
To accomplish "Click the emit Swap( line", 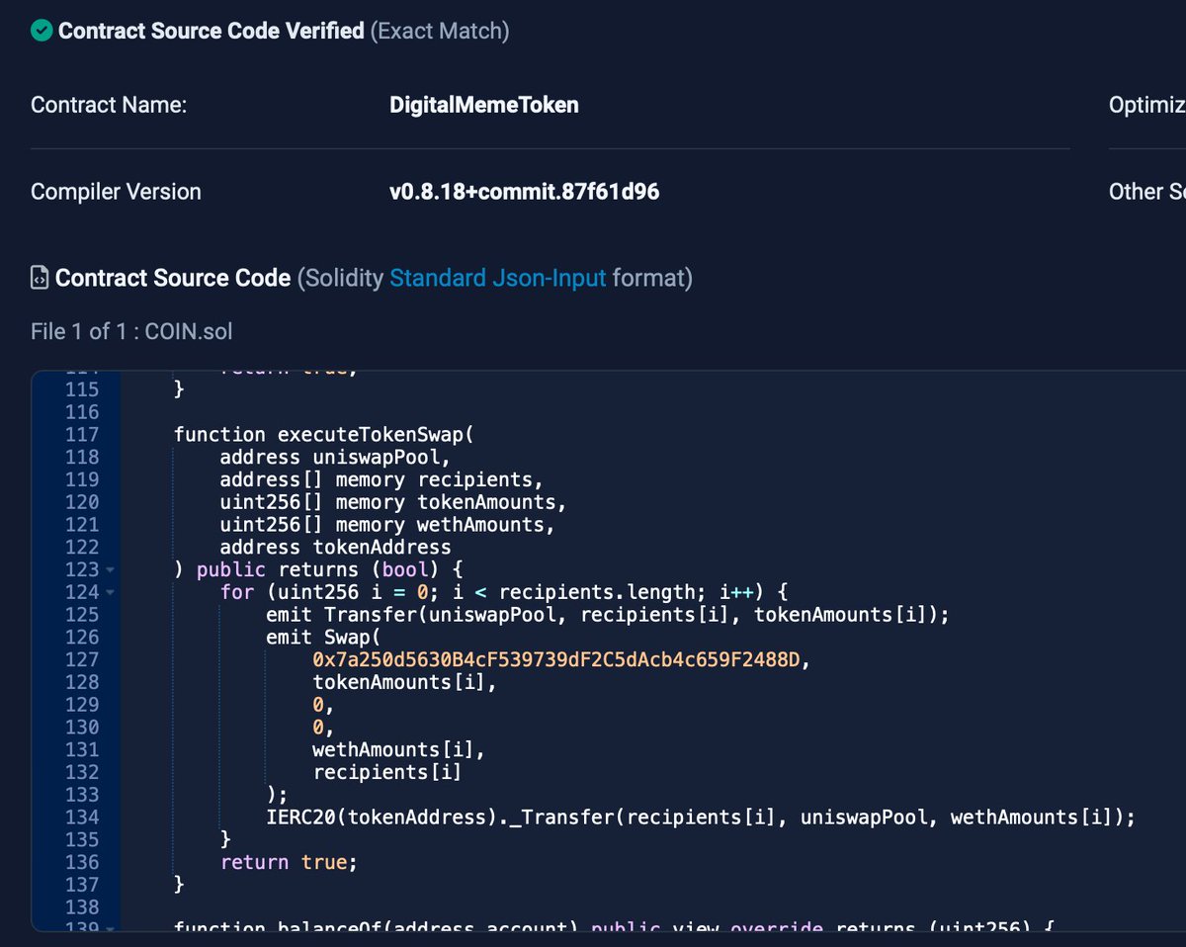I will [324, 638].
